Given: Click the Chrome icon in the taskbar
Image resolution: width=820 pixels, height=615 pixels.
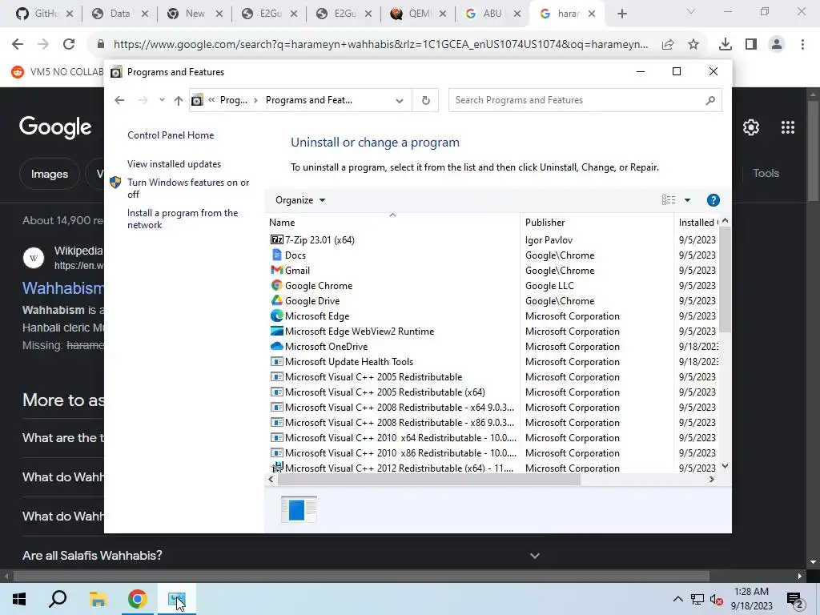Looking at the screenshot, I should (x=137, y=599).
